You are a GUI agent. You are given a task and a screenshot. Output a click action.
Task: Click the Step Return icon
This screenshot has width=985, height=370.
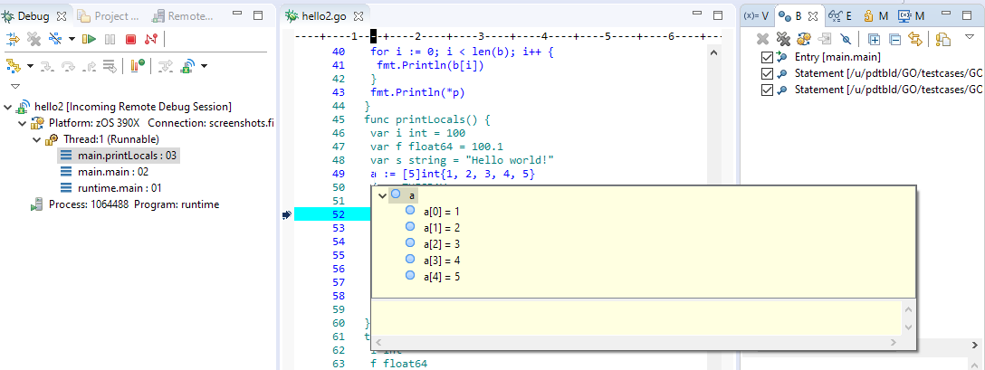coord(90,65)
